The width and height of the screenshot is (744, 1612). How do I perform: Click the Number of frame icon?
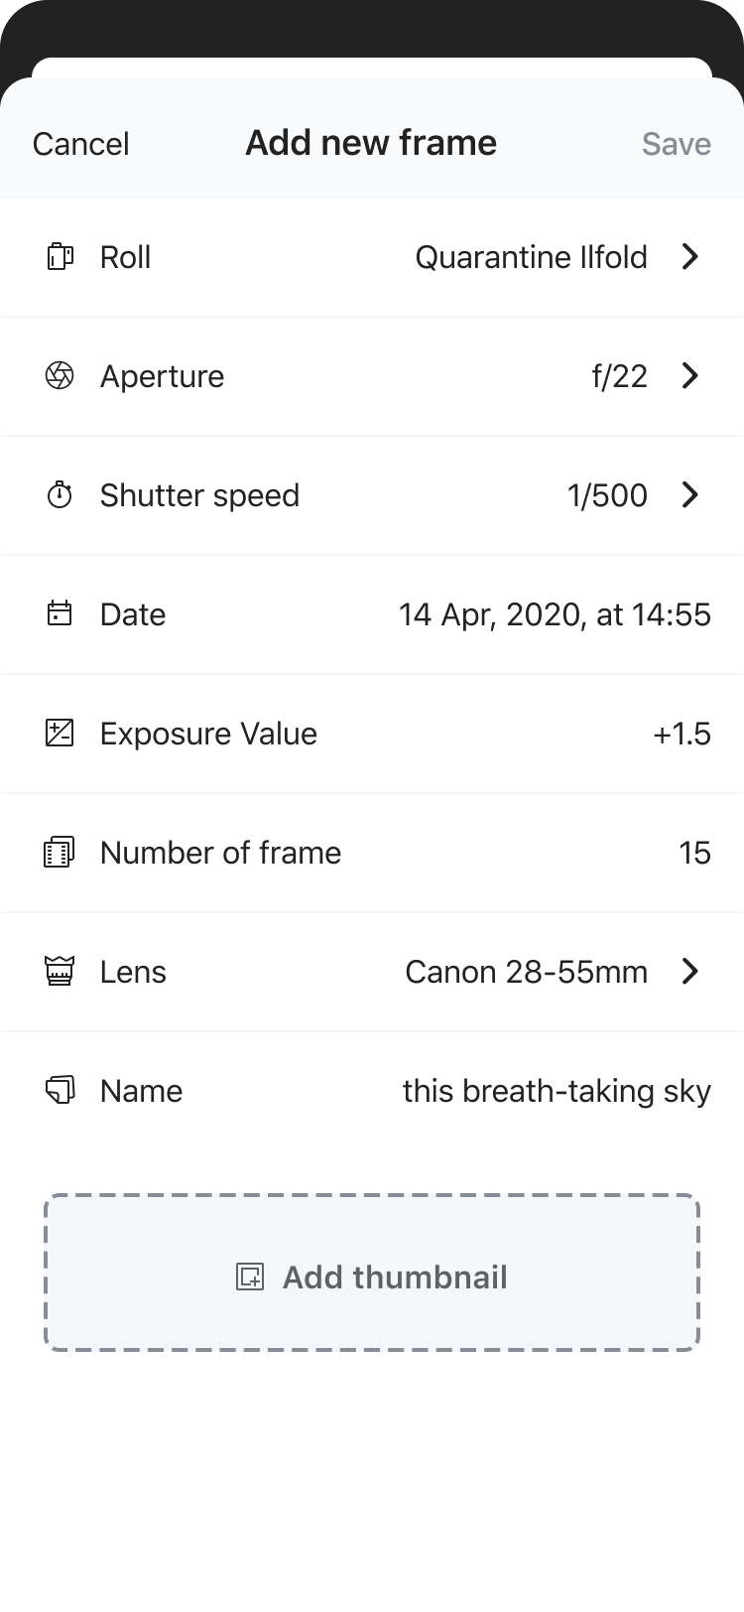point(61,853)
